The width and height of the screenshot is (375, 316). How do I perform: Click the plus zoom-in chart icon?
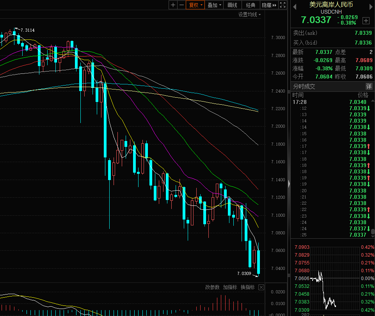click(173, 5)
